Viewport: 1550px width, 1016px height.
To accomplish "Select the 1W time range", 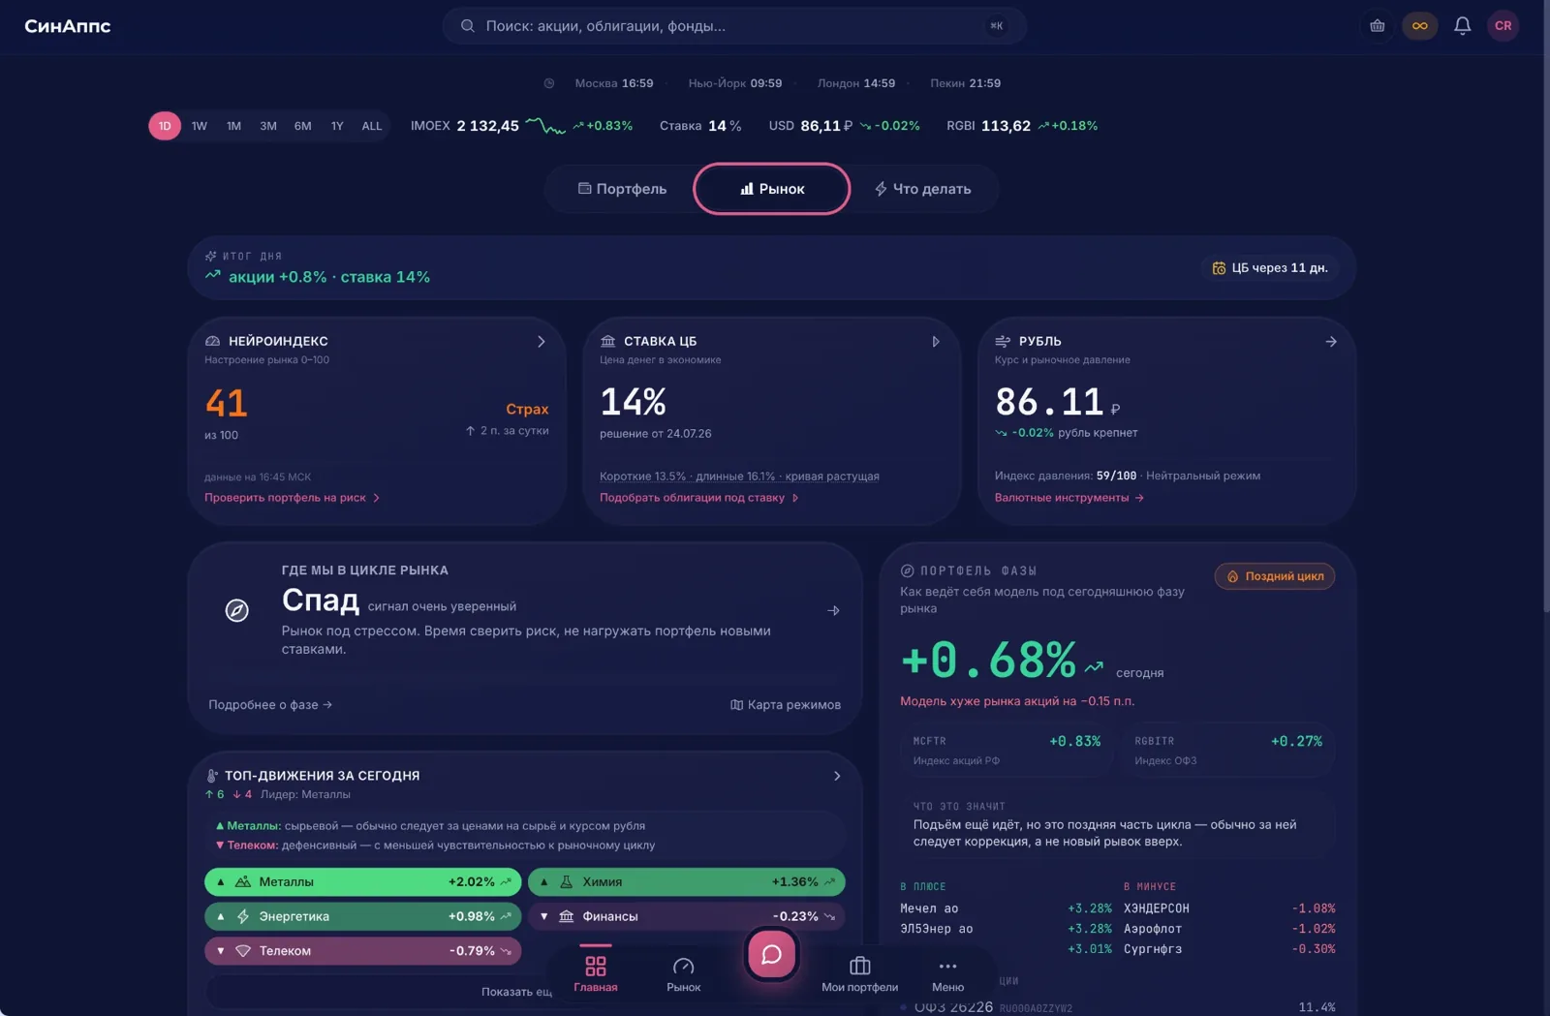I will coord(200,126).
